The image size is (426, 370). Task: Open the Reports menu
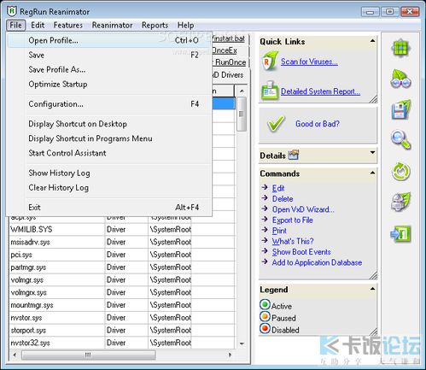click(155, 25)
